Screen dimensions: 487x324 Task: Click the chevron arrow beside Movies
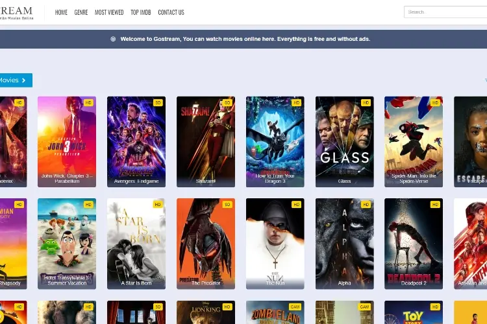pyautogui.click(x=24, y=80)
